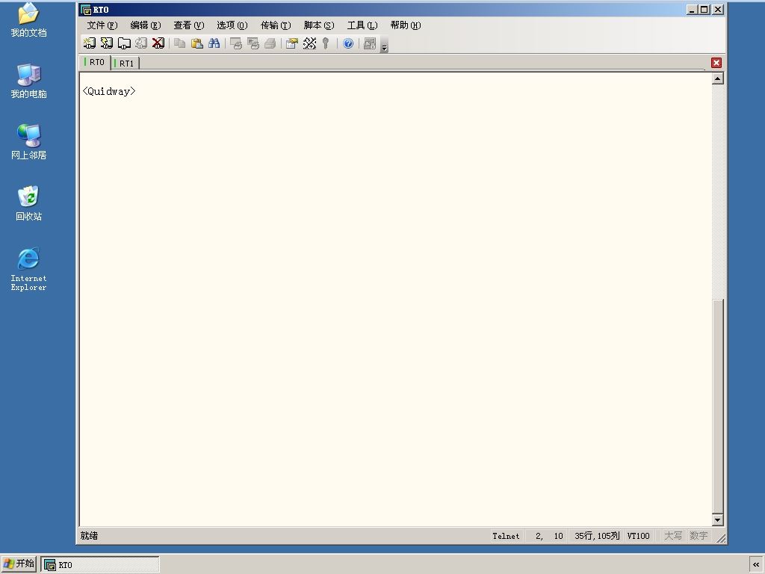This screenshot has width=765, height=574.
Task: Click the RT0 taskbar button
Action: [100, 565]
